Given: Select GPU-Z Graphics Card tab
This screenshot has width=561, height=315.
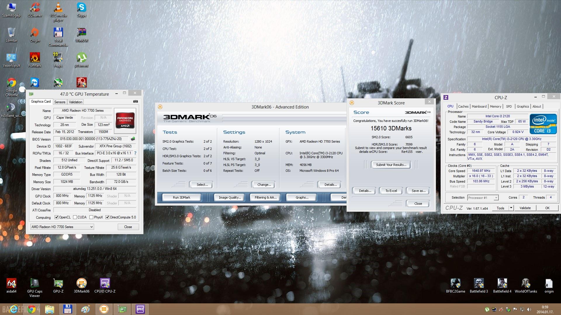Looking at the screenshot, I should point(41,101).
